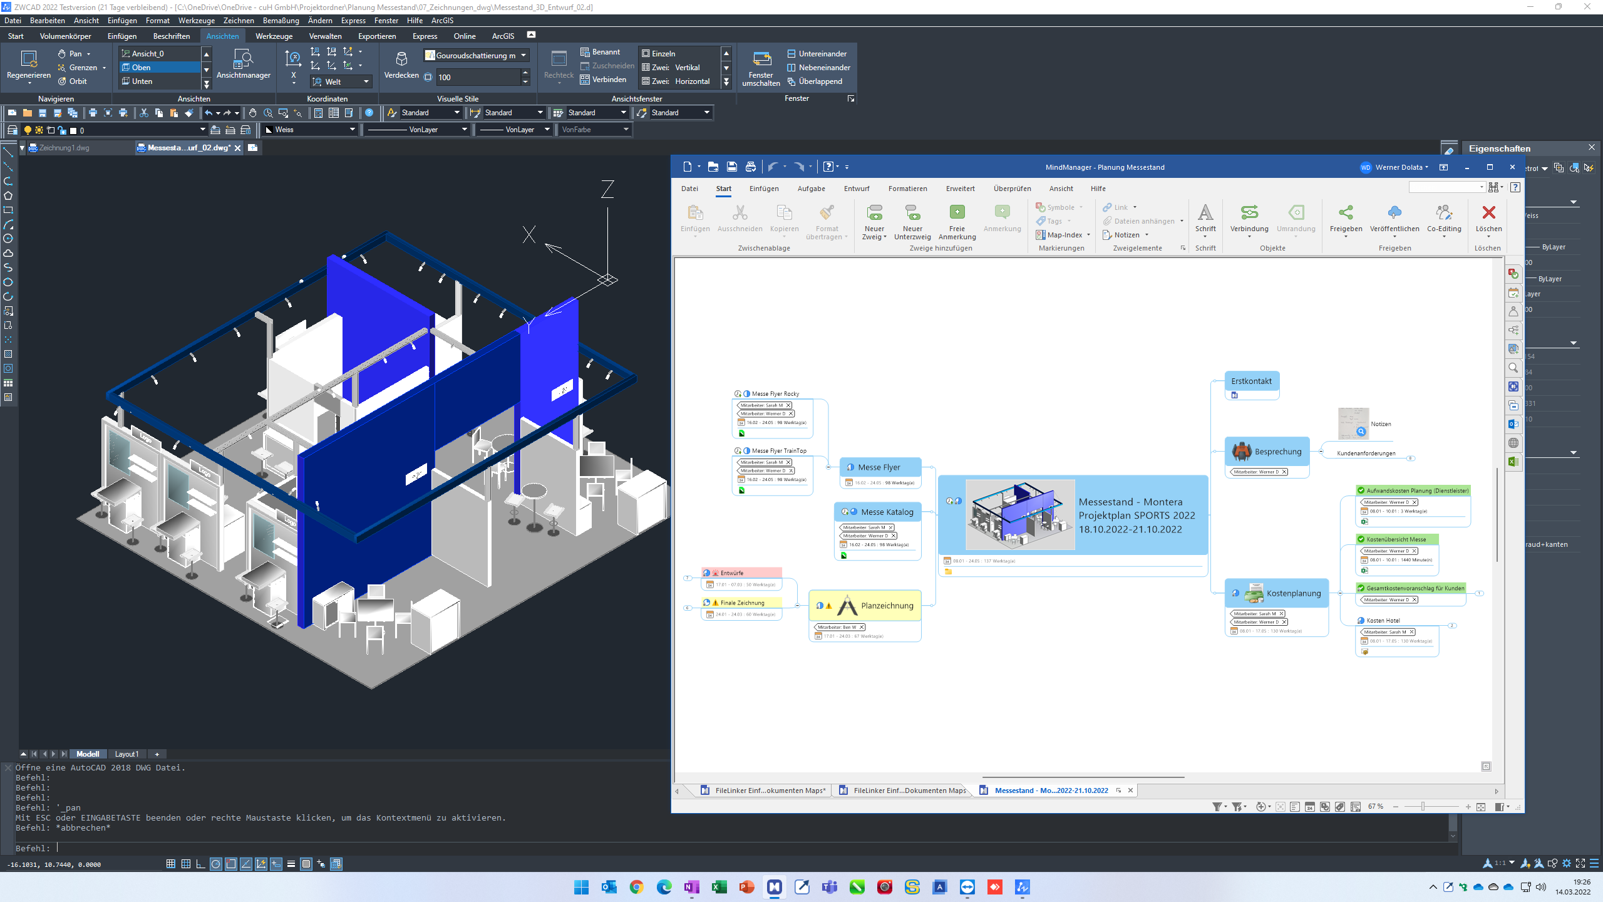Switch to the Entwurf tab in MindManager
This screenshot has height=902, width=1603.
(x=856, y=189)
